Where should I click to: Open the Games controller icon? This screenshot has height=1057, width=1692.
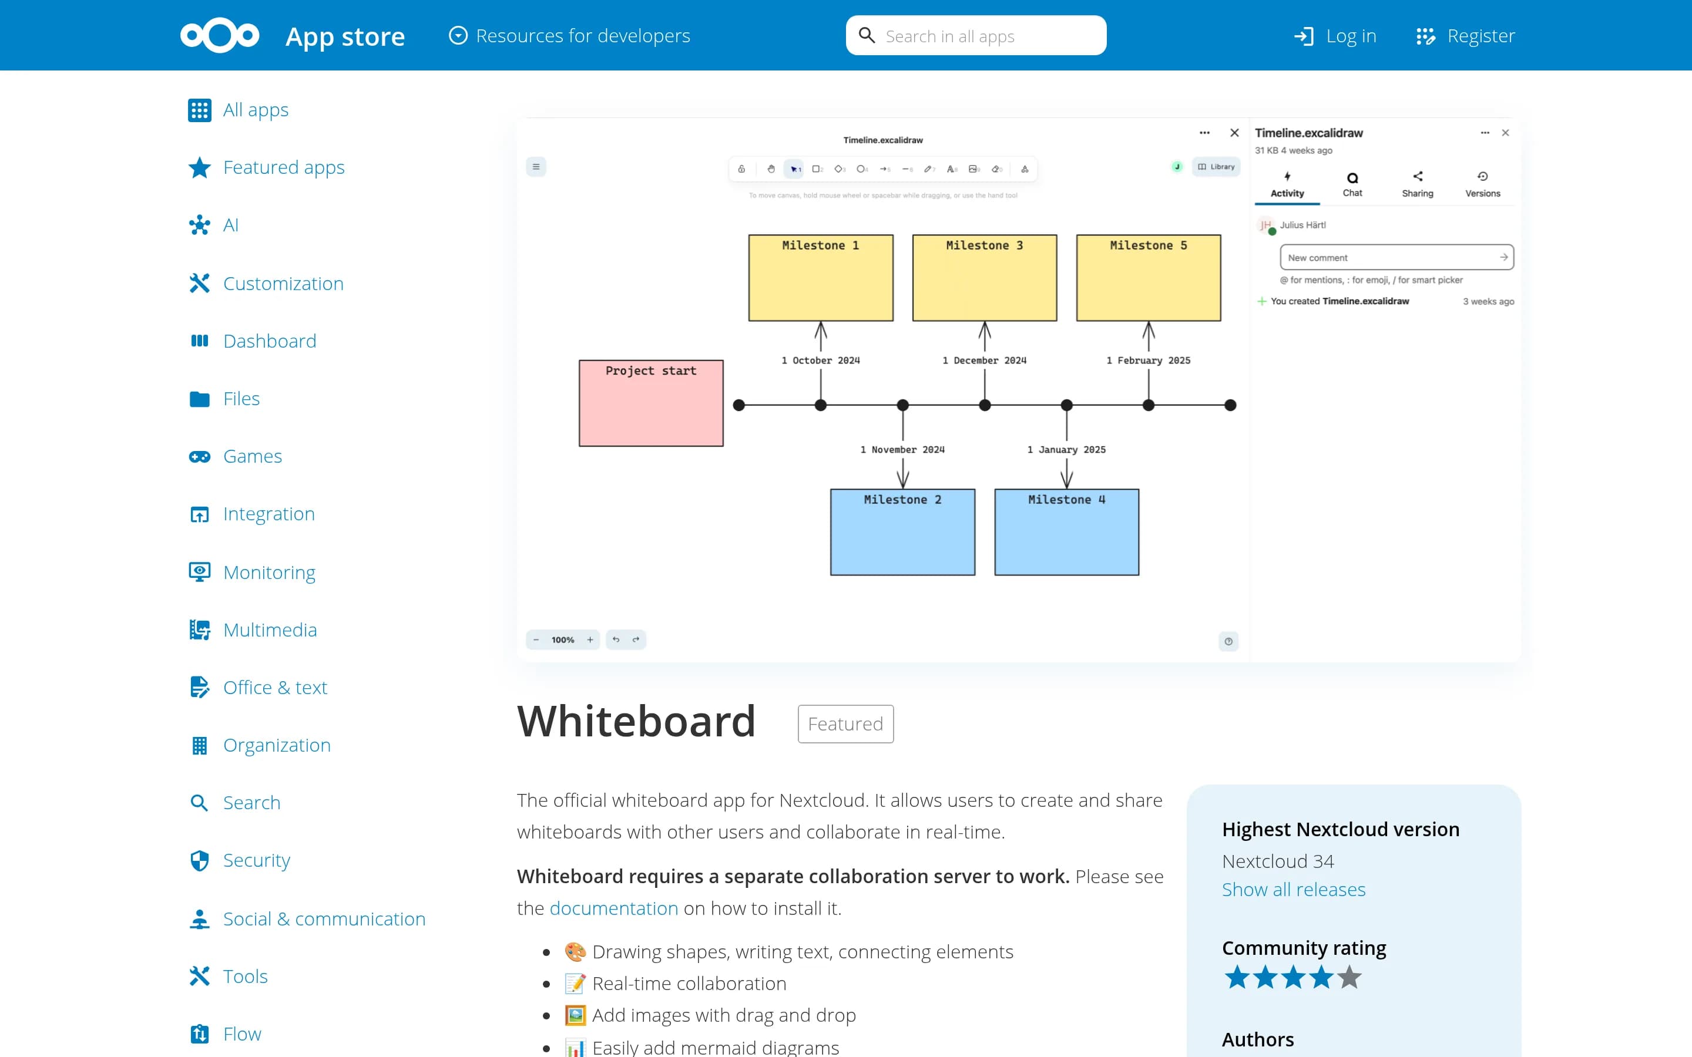199,456
